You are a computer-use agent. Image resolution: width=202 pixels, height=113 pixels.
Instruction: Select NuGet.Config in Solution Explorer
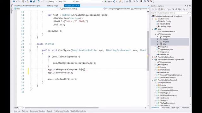(x=165, y=21)
